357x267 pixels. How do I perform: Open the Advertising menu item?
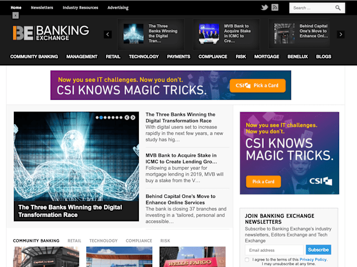click(118, 7)
